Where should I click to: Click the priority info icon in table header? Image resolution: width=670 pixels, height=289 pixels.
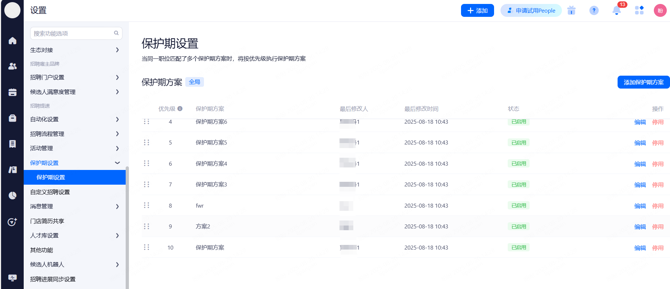coord(180,109)
